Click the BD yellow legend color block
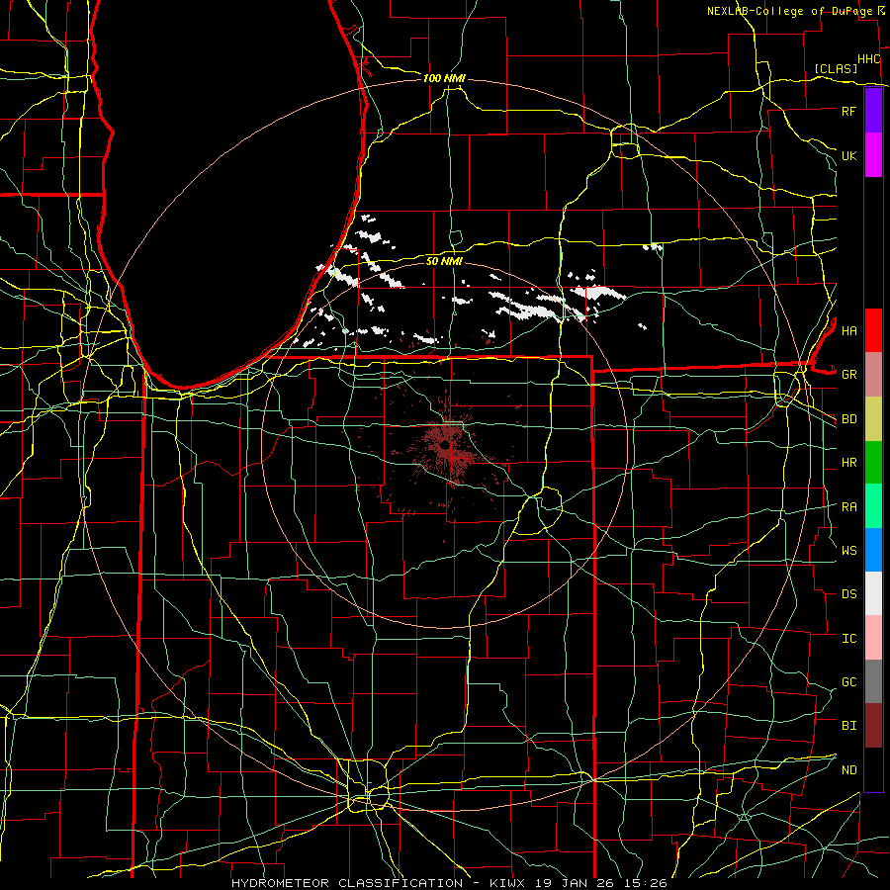The image size is (890, 890). tap(873, 418)
